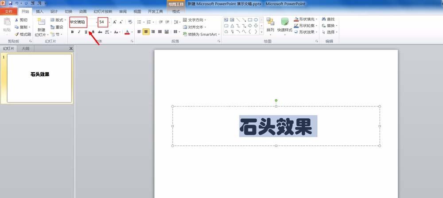Click the Paste (粘贴) icon
The width and height of the screenshot is (443, 198).
coord(7,22)
